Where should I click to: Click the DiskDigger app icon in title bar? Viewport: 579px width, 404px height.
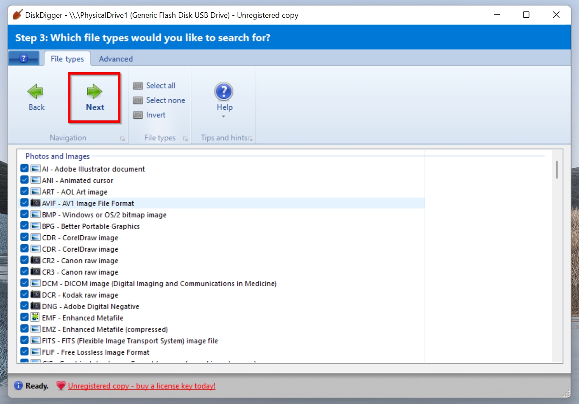tap(17, 15)
